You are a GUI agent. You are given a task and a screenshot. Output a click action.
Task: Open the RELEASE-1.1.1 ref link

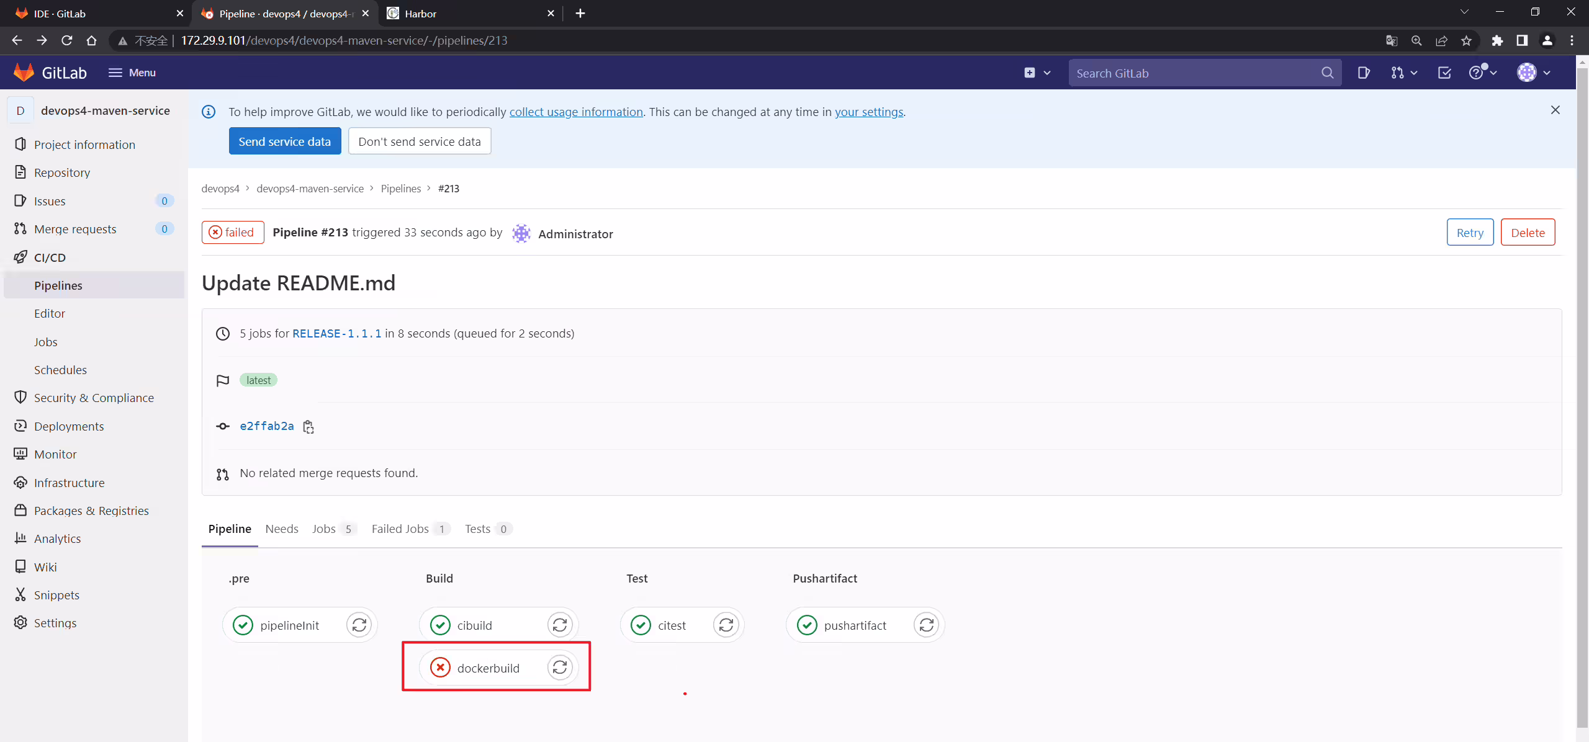337,333
